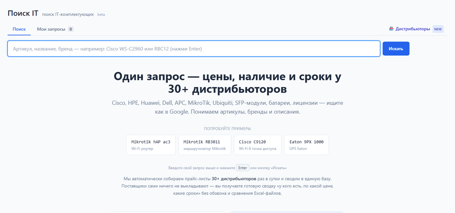Open the Дистрибьюторы link

click(x=413, y=29)
